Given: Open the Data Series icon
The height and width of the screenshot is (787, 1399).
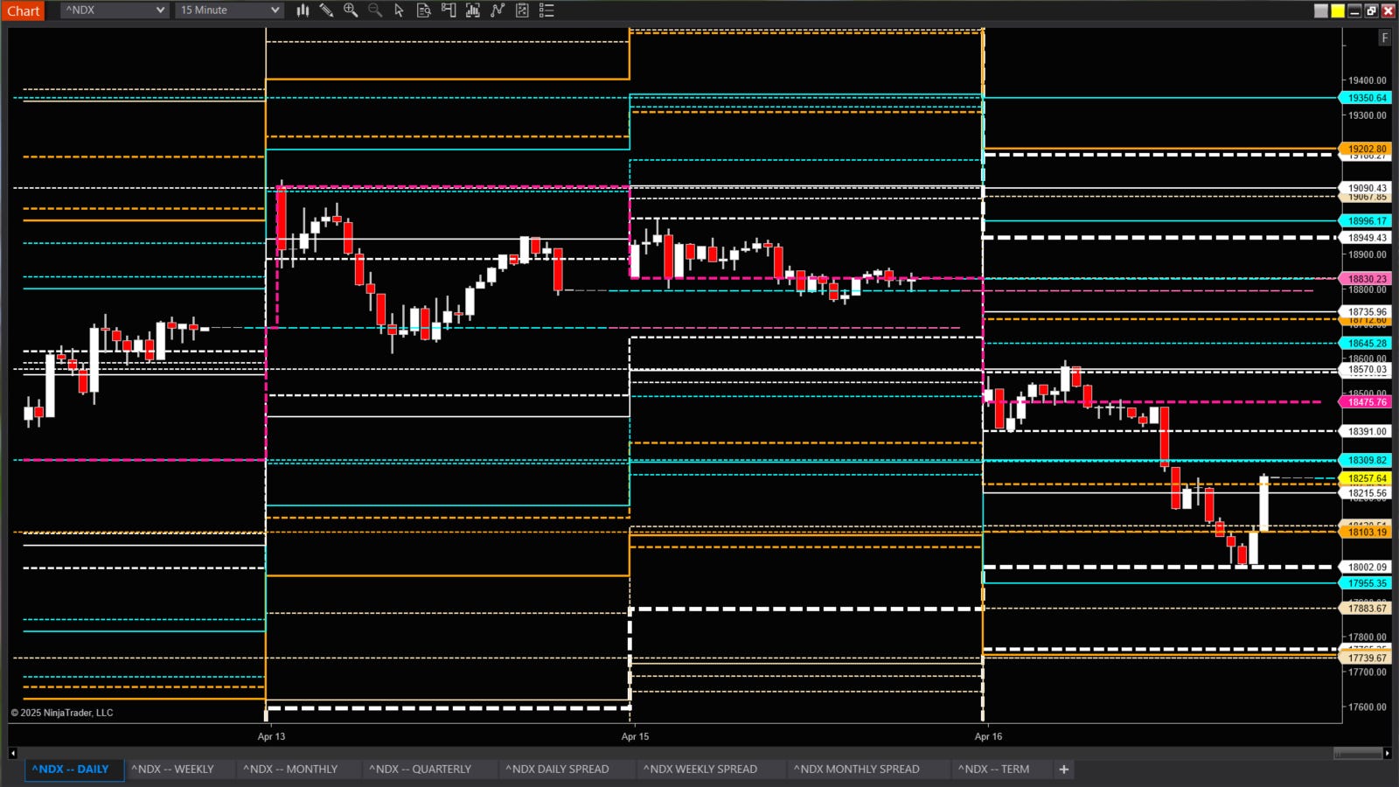Looking at the screenshot, I should tap(473, 10).
